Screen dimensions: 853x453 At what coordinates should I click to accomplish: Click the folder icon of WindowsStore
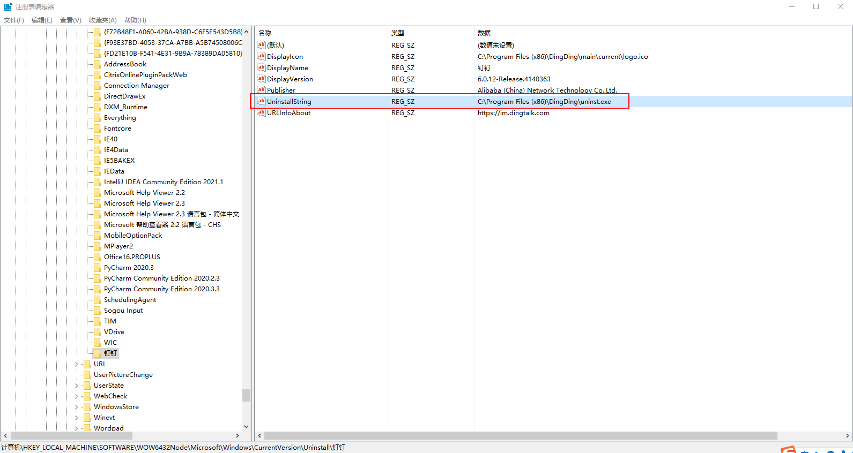[87, 407]
